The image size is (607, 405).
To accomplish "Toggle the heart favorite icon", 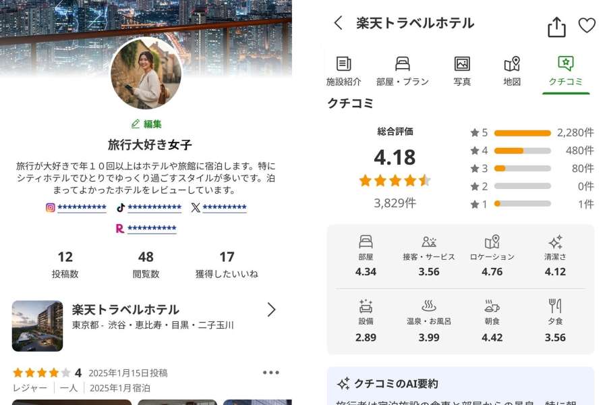I will click(587, 25).
